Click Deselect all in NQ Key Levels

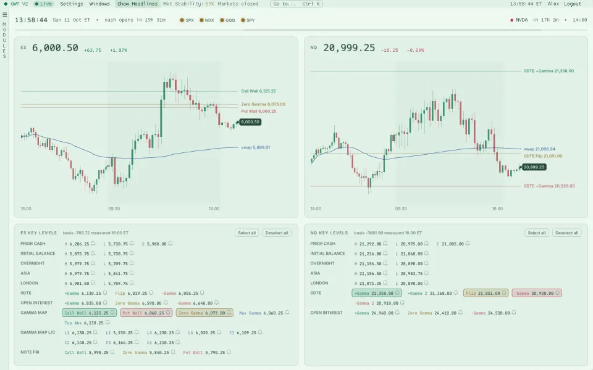(567, 233)
